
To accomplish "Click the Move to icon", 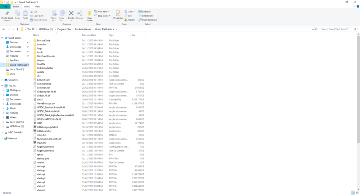I will [54, 13].
